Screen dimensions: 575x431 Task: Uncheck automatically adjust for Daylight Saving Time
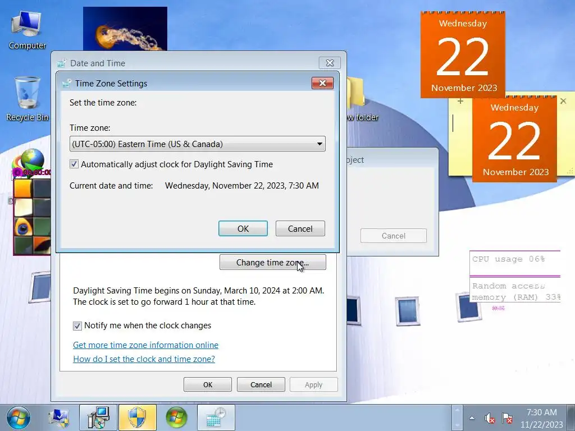[x=74, y=164]
